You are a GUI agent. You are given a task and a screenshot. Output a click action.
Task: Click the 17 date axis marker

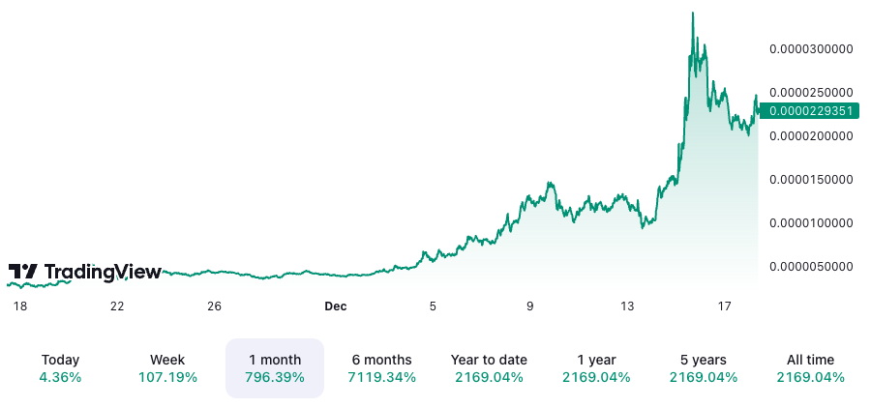(724, 306)
